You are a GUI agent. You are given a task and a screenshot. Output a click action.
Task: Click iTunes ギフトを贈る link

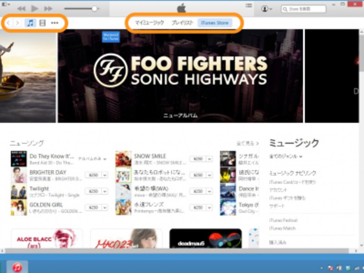[287, 198]
